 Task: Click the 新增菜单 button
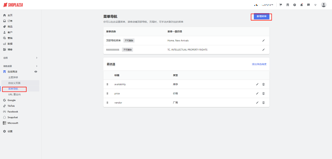click(261, 17)
